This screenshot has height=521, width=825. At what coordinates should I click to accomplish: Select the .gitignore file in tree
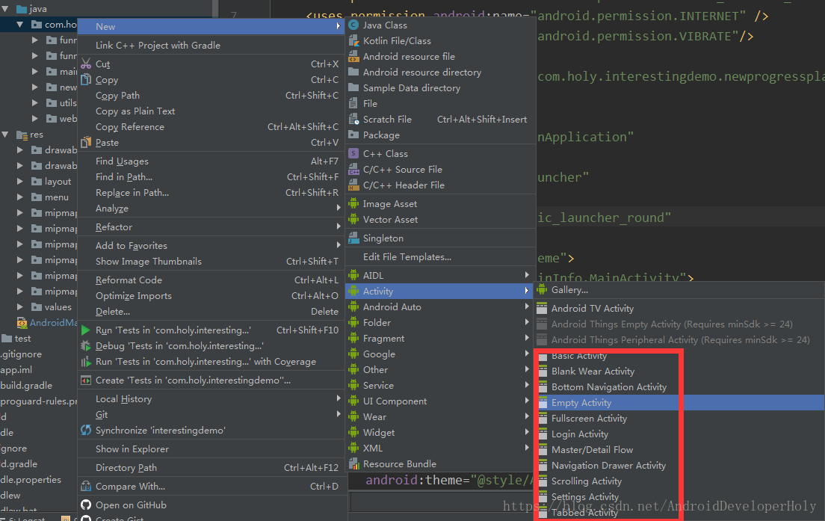tap(21, 354)
